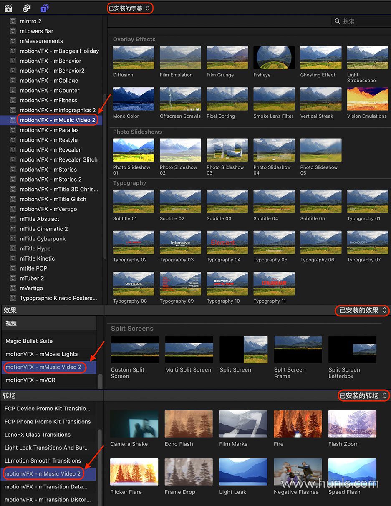391x506 pixels.
Task: Click the title icon beside mTitle Abstract
Action: click(13, 219)
